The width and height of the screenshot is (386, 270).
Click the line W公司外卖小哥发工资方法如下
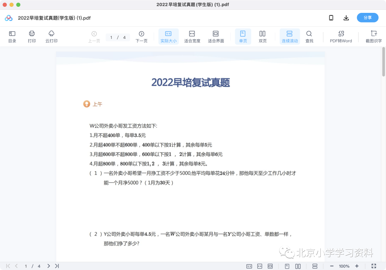point(123,126)
